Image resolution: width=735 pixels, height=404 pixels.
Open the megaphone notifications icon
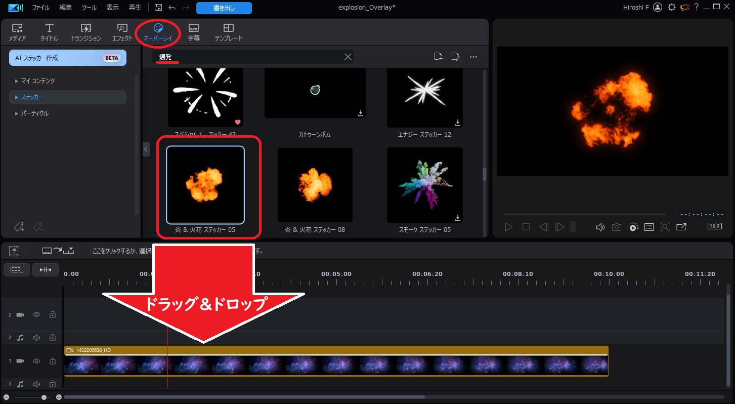point(684,7)
